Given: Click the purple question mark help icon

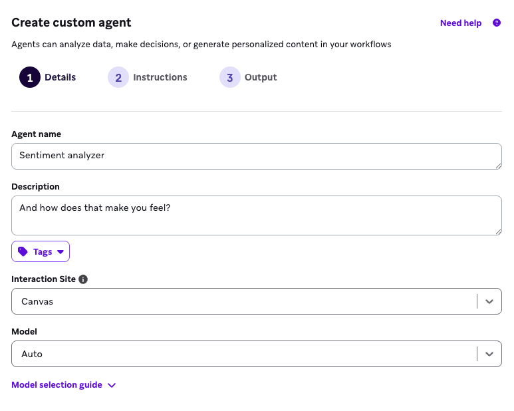Looking at the screenshot, I should coord(496,23).
